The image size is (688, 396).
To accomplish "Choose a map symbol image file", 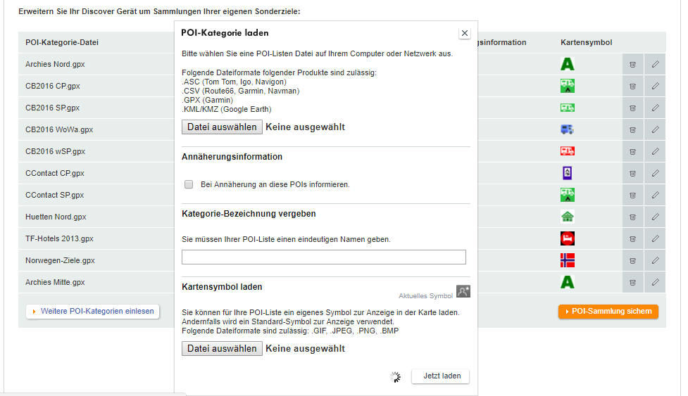I will (x=222, y=348).
